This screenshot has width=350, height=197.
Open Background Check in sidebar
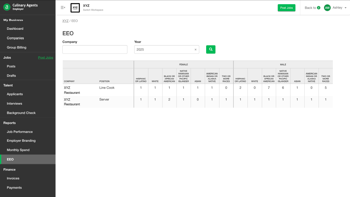[21, 113]
